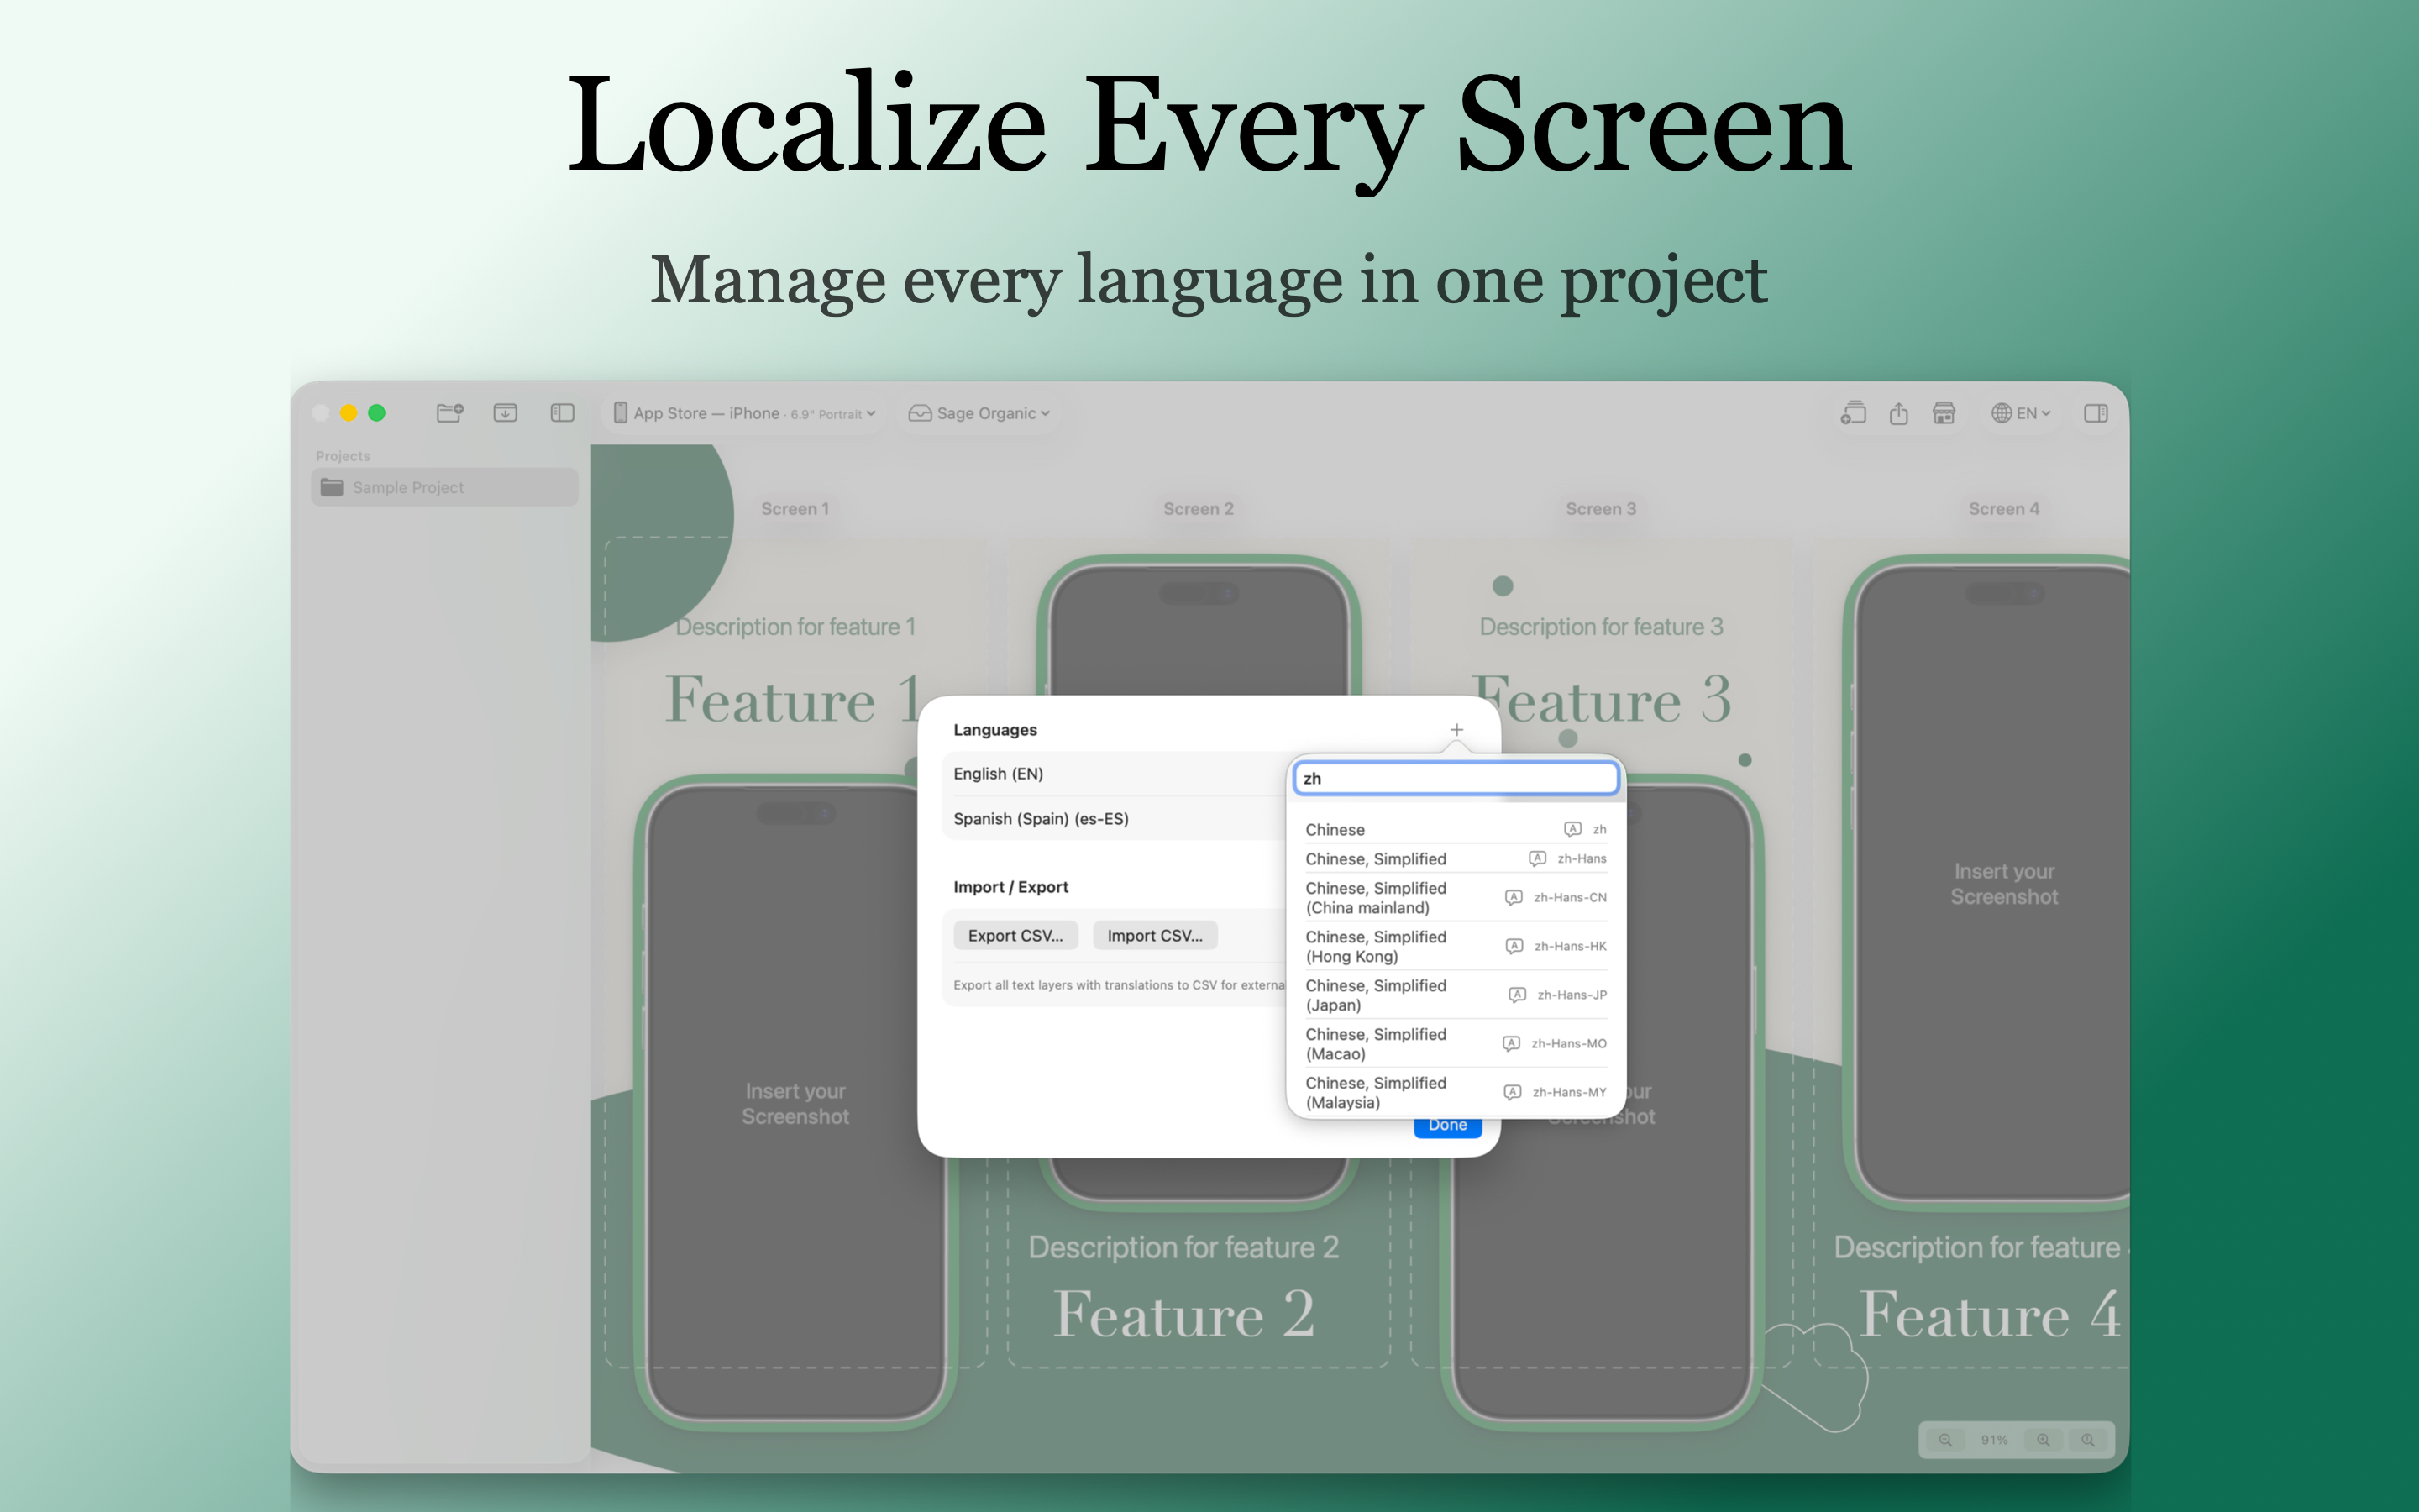Click the Screen 1 label
The width and height of the screenshot is (2419, 1512).
(795, 509)
